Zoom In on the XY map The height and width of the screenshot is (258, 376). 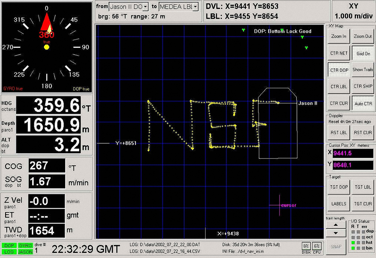(x=339, y=36)
